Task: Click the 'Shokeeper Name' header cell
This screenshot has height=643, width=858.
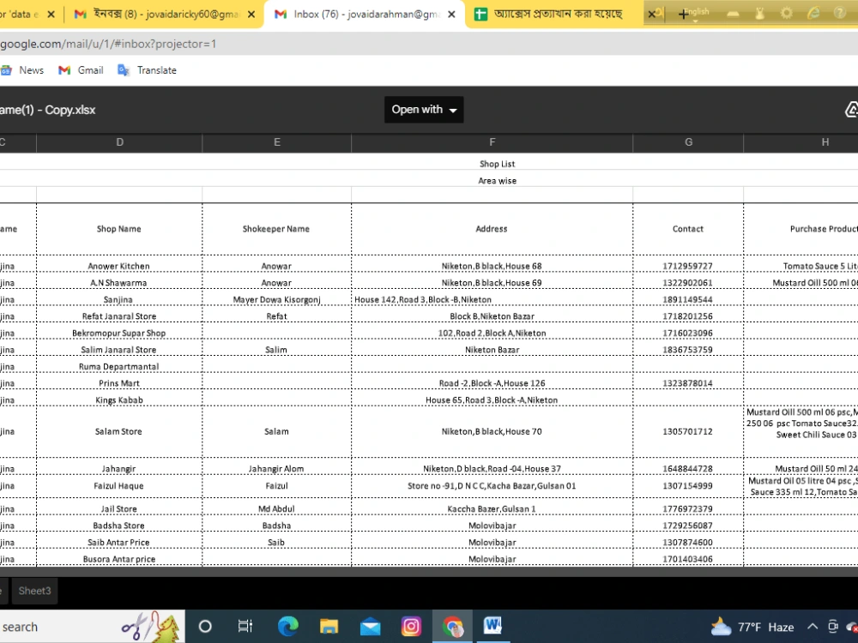Action: click(x=276, y=229)
